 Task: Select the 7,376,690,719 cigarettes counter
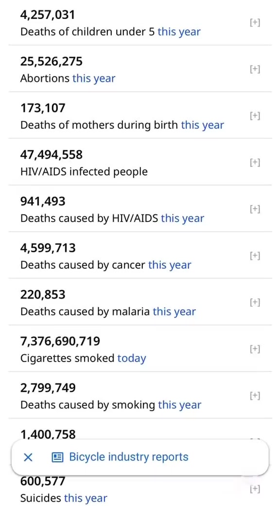pos(60,341)
